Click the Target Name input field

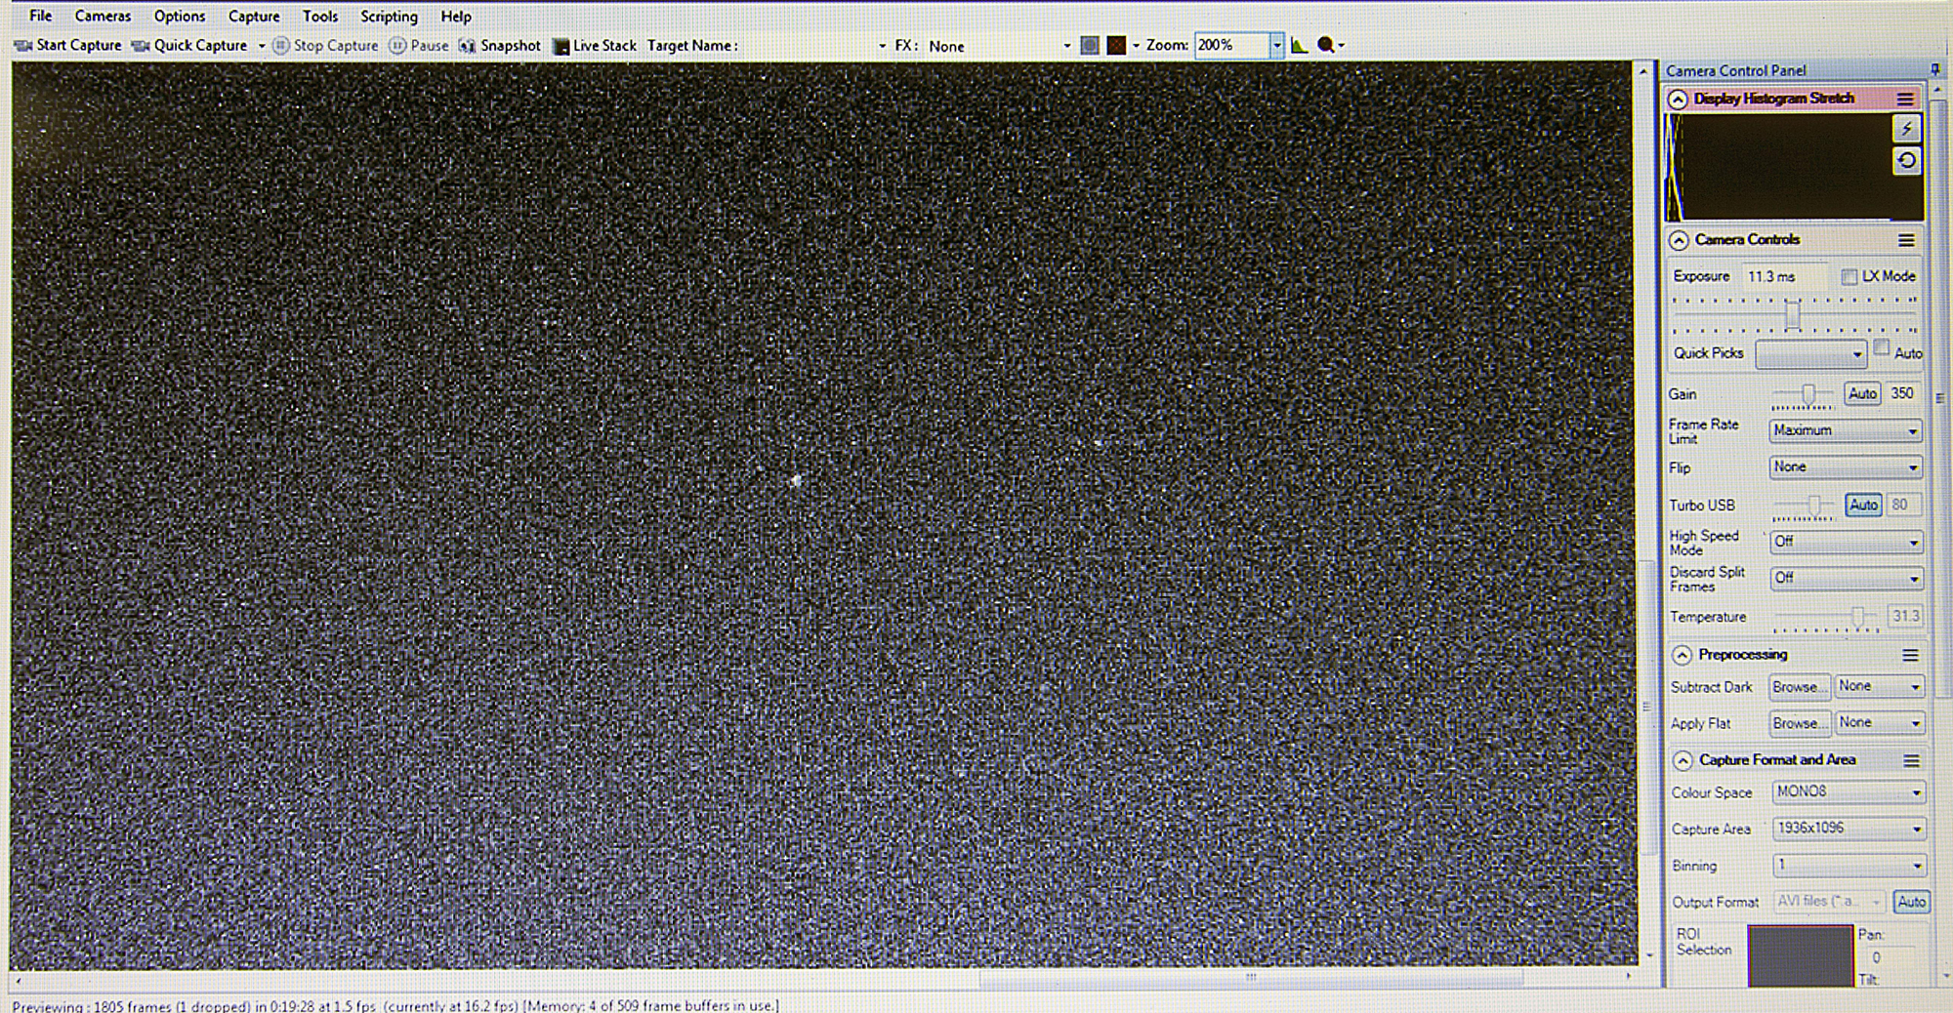pyautogui.click(x=808, y=46)
